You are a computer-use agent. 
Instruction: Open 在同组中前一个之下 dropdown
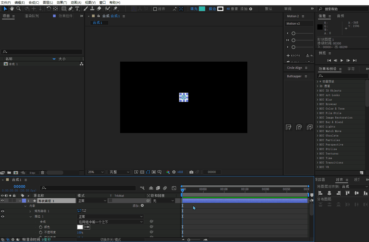point(110,222)
